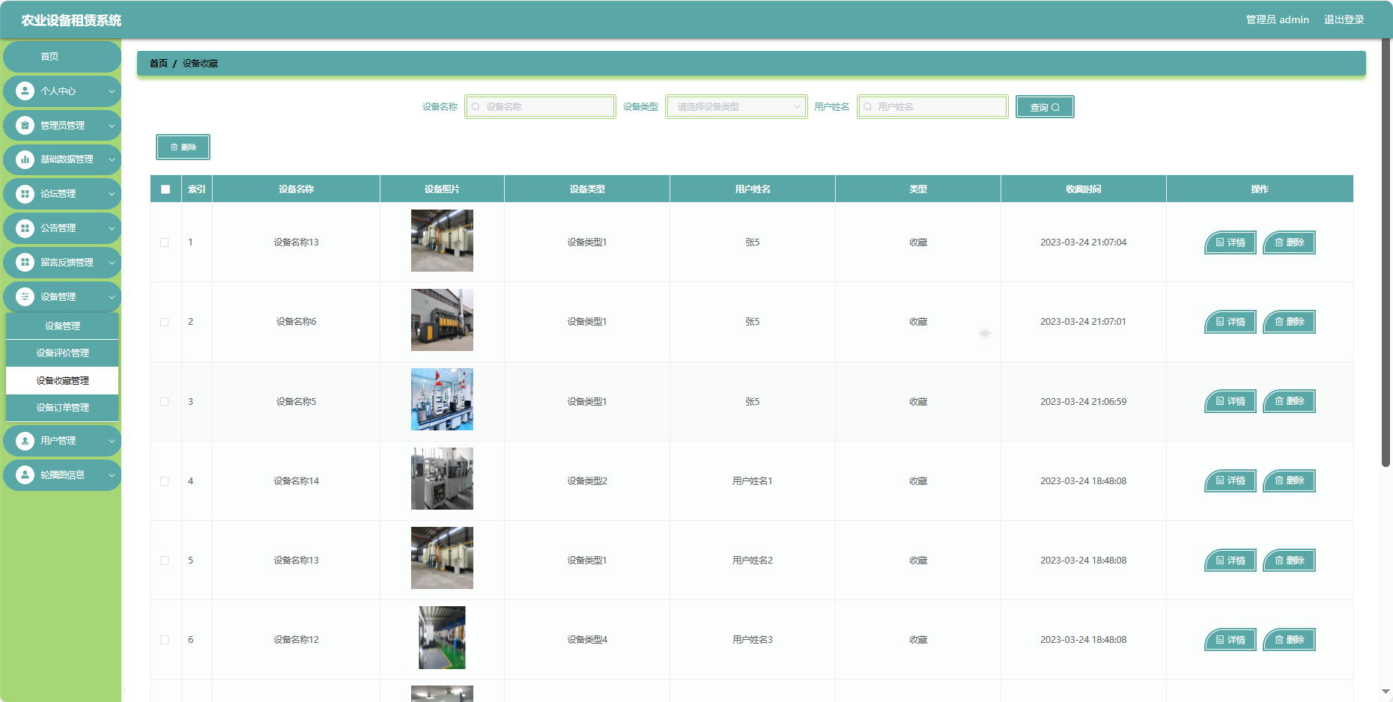
Task: Check the checkbox for row 5
Action: pos(165,561)
